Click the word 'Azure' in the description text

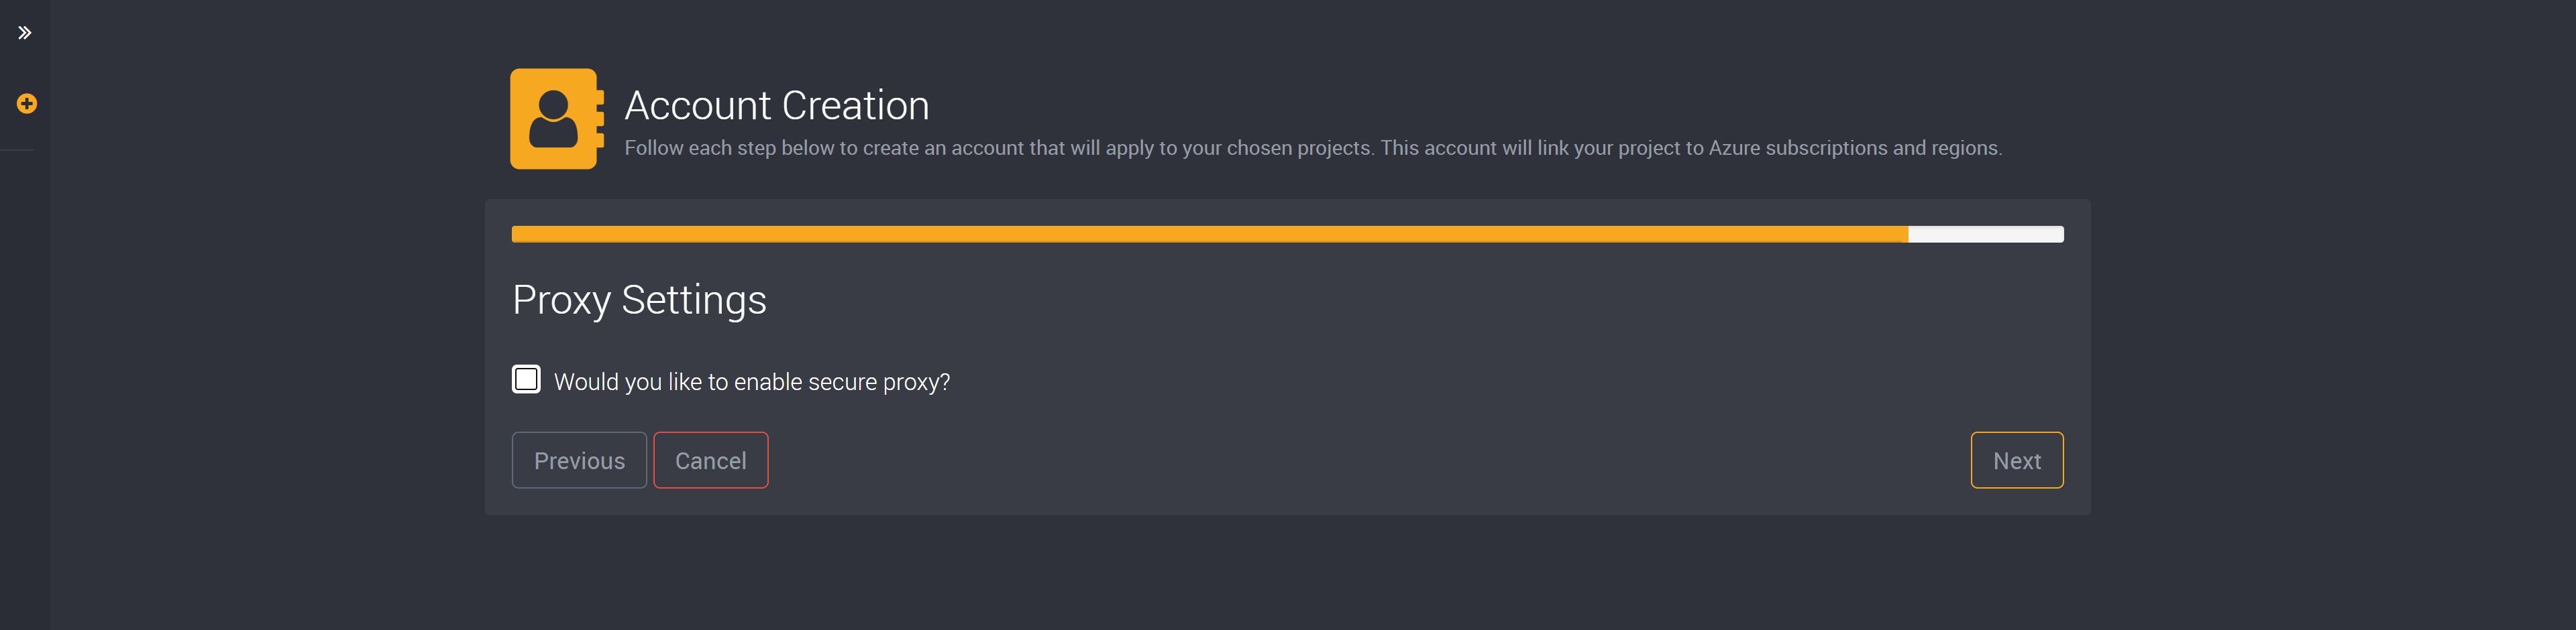[1734, 147]
